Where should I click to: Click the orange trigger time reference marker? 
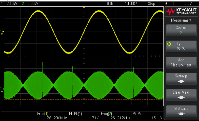84,7
